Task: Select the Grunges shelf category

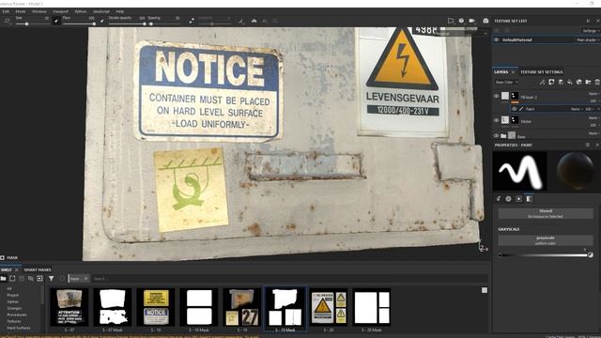Action: click(15, 308)
